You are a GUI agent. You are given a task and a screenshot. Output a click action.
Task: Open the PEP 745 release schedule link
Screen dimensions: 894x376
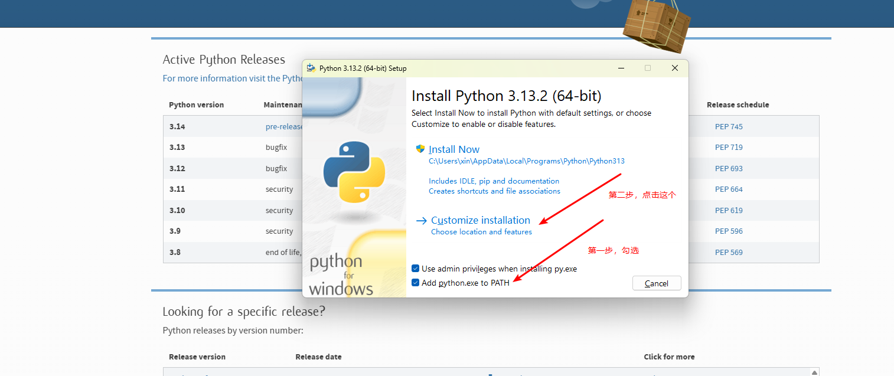pos(729,126)
